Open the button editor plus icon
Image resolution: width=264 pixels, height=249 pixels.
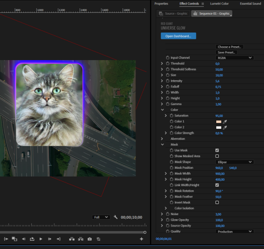141,239
